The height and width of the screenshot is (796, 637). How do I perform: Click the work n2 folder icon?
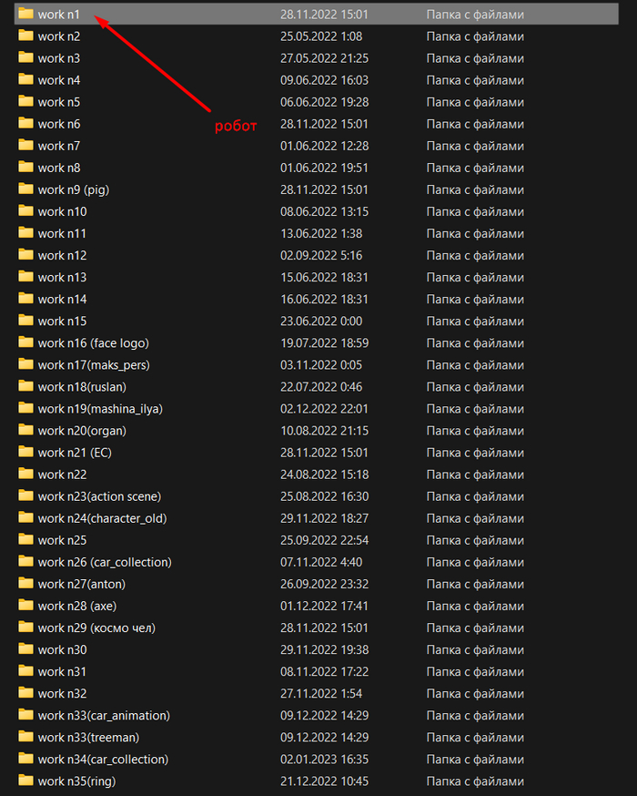[25, 36]
